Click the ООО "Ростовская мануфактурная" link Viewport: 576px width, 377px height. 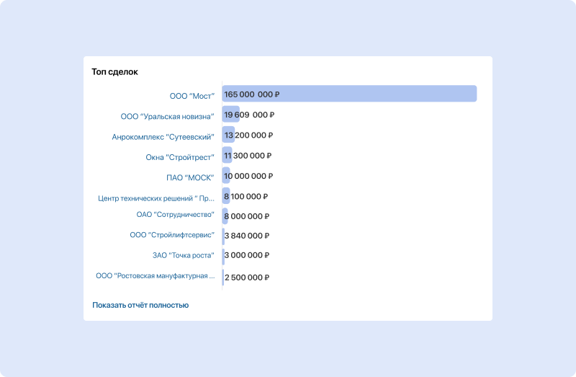[x=156, y=275]
